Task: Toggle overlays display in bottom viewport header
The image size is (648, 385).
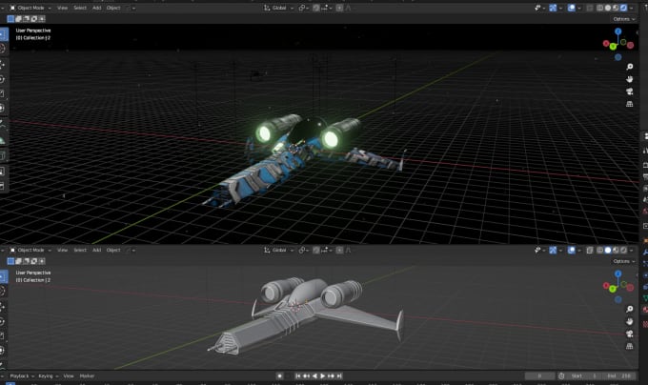Action: tap(572, 250)
